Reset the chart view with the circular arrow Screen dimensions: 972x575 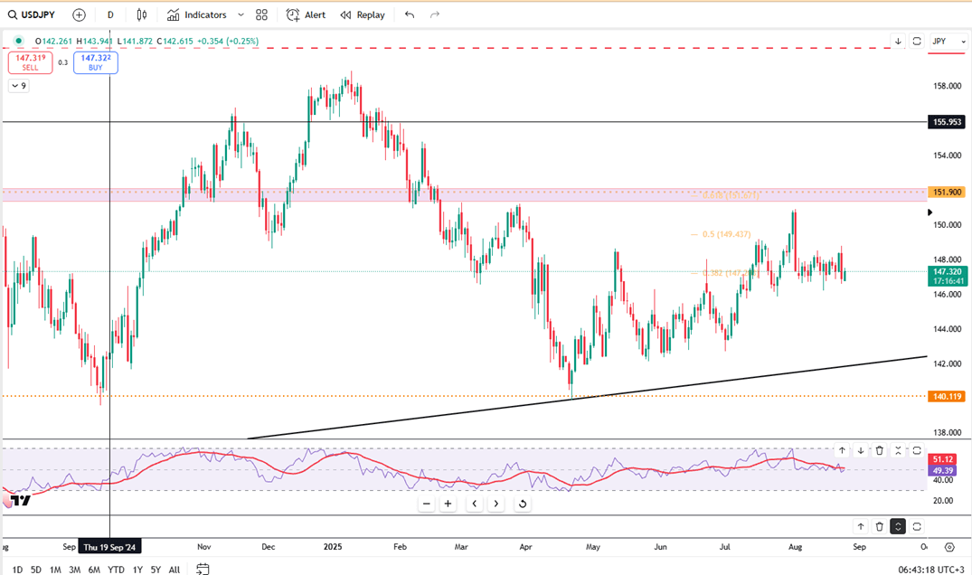point(522,504)
